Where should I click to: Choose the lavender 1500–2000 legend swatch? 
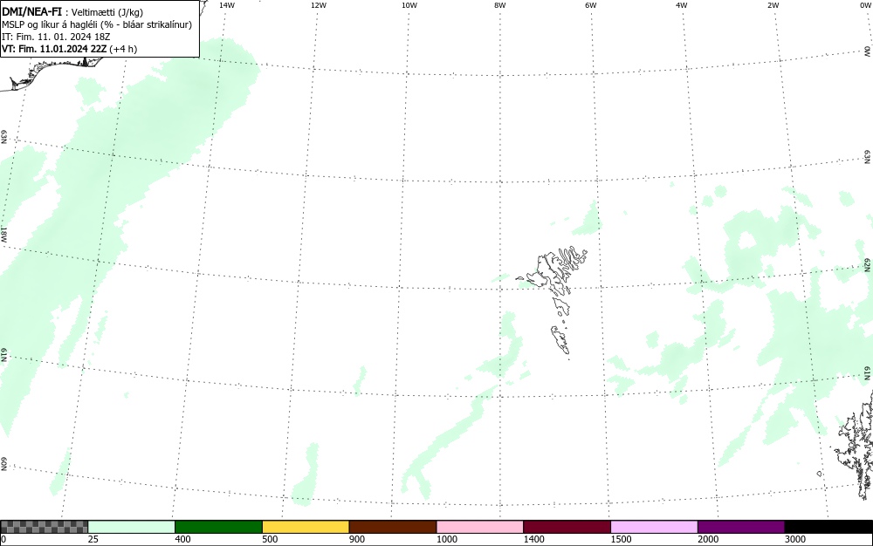click(x=654, y=527)
